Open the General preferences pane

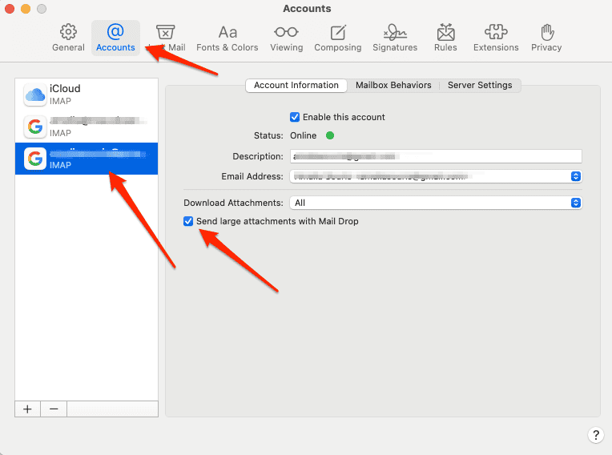pos(68,37)
